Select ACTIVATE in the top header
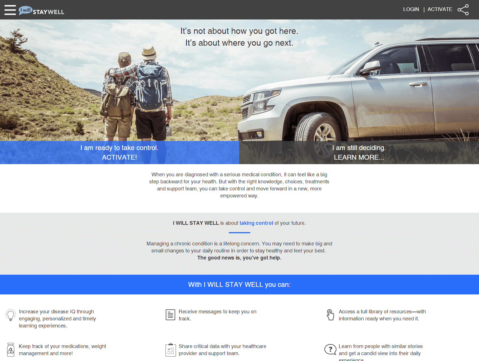The height and width of the screenshot is (361, 479). (x=440, y=9)
